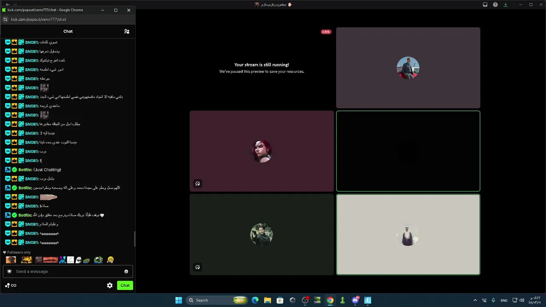This screenshot has height=307, width=546.
Task: Click the forward arrow in app title bar
Action: point(16,4)
